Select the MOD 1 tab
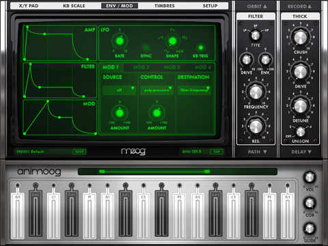The image size is (328, 246). click(x=111, y=67)
